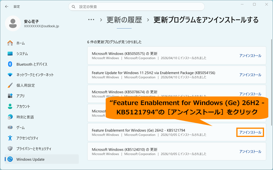This screenshot has width=273, height=170.
Task: Uninstall Feature Enablement KB5121794
Action: pyautogui.click(x=250, y=132)
